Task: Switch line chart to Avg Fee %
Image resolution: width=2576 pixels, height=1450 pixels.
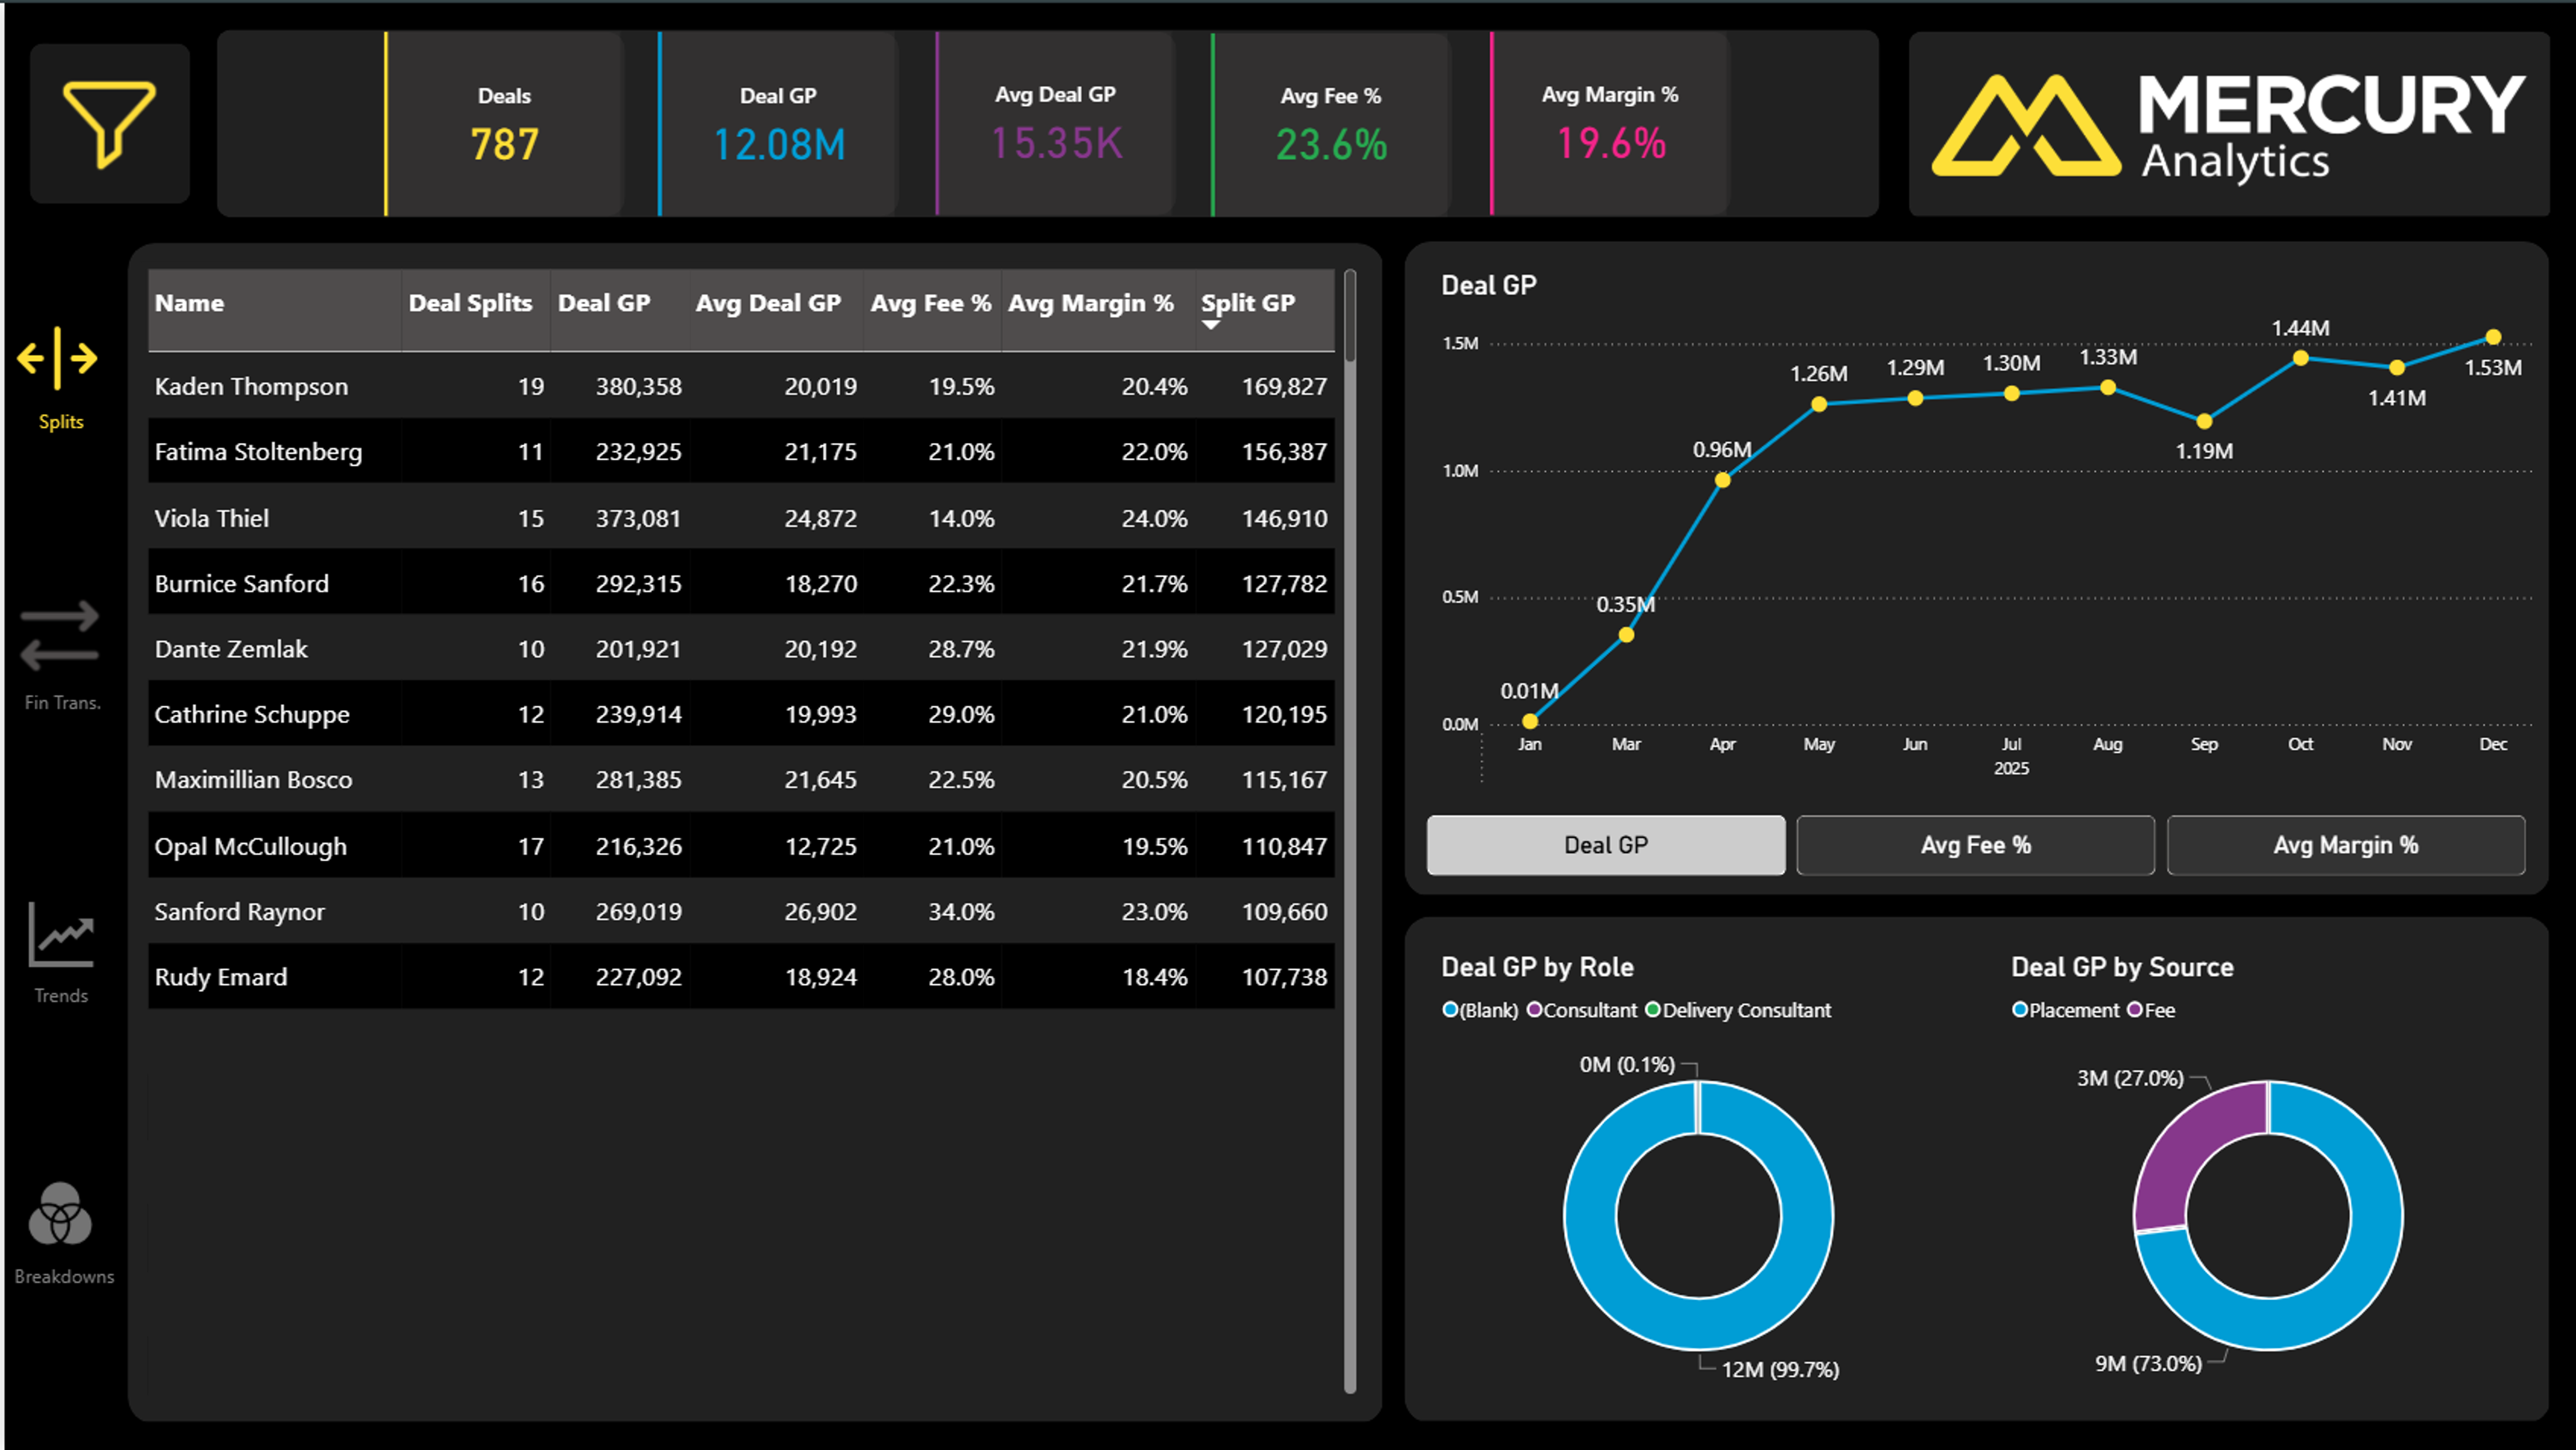Action: coord(1975,845)
